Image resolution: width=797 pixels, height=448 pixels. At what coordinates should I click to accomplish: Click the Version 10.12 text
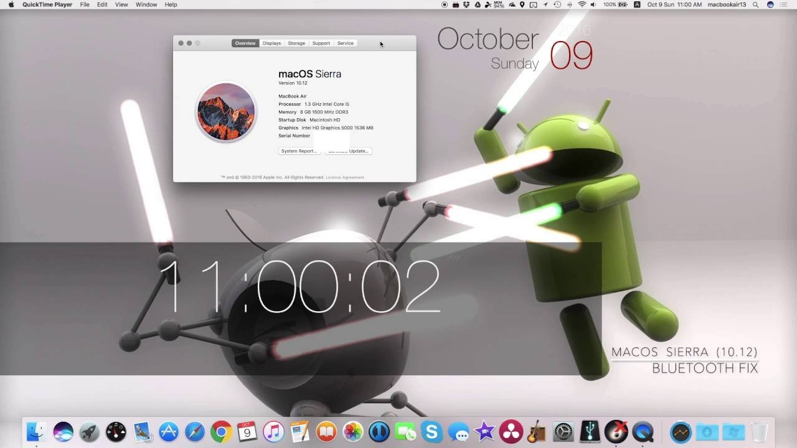click(x=293, y=83)
